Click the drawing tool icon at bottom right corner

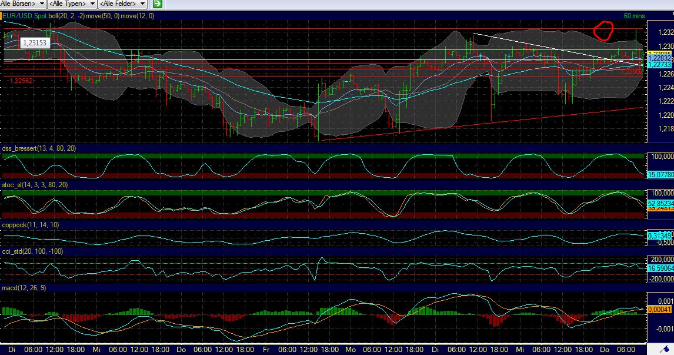[x=665, y=349]
